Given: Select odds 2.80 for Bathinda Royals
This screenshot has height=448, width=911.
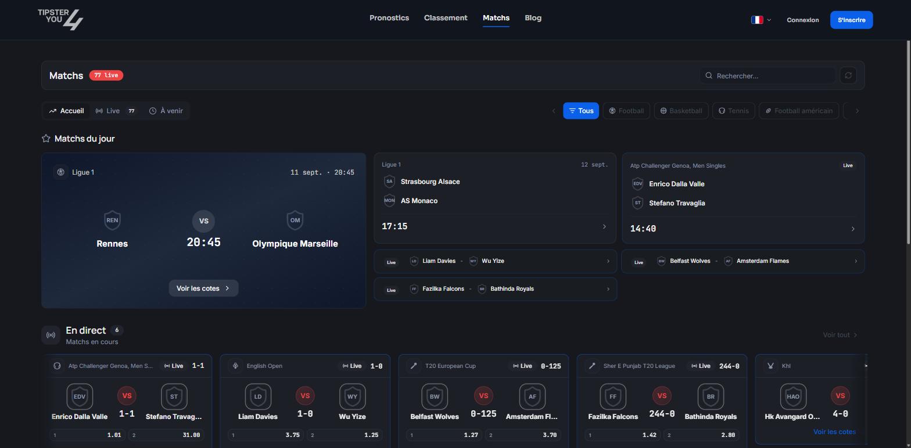Looking at the screenshot, I should pyautogui.click(x=701, y=435).
